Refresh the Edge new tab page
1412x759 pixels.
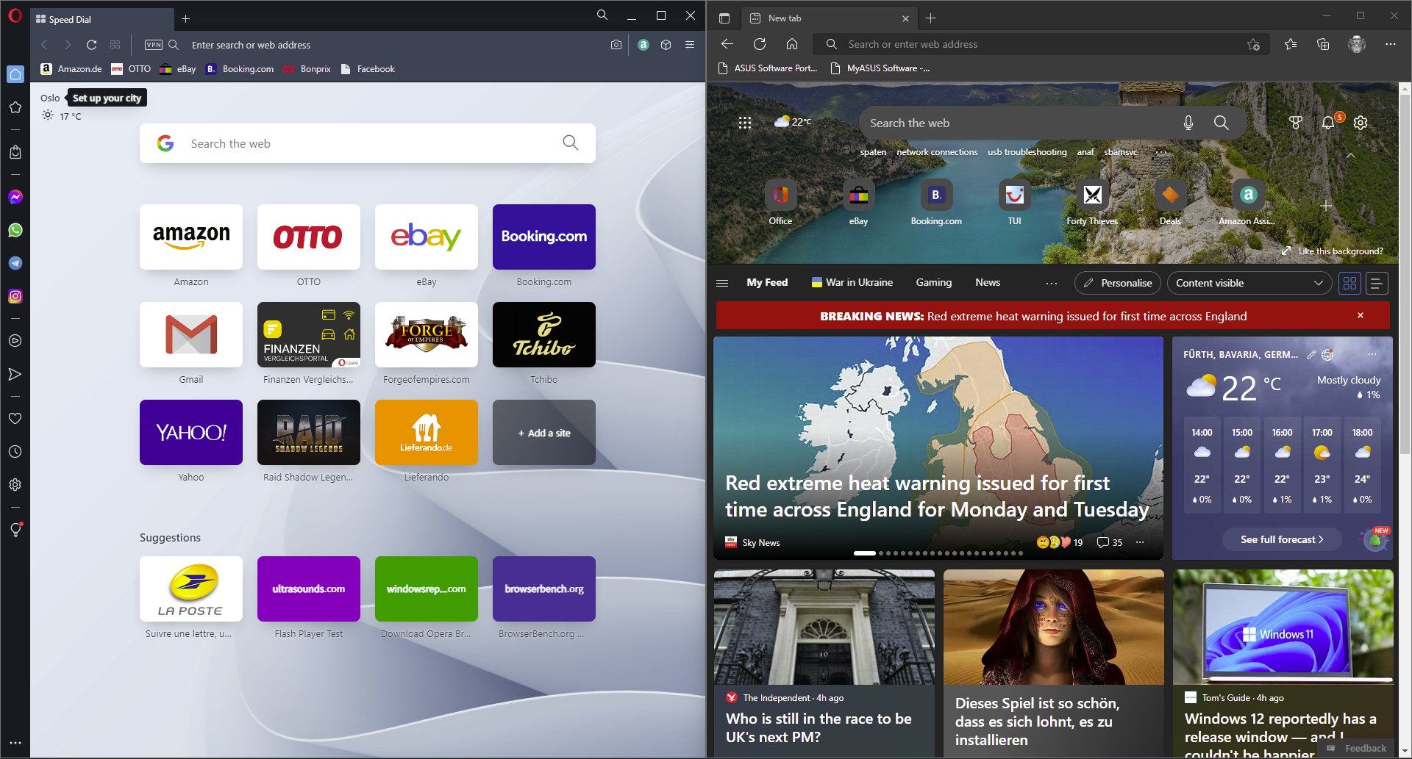[760, 44]
